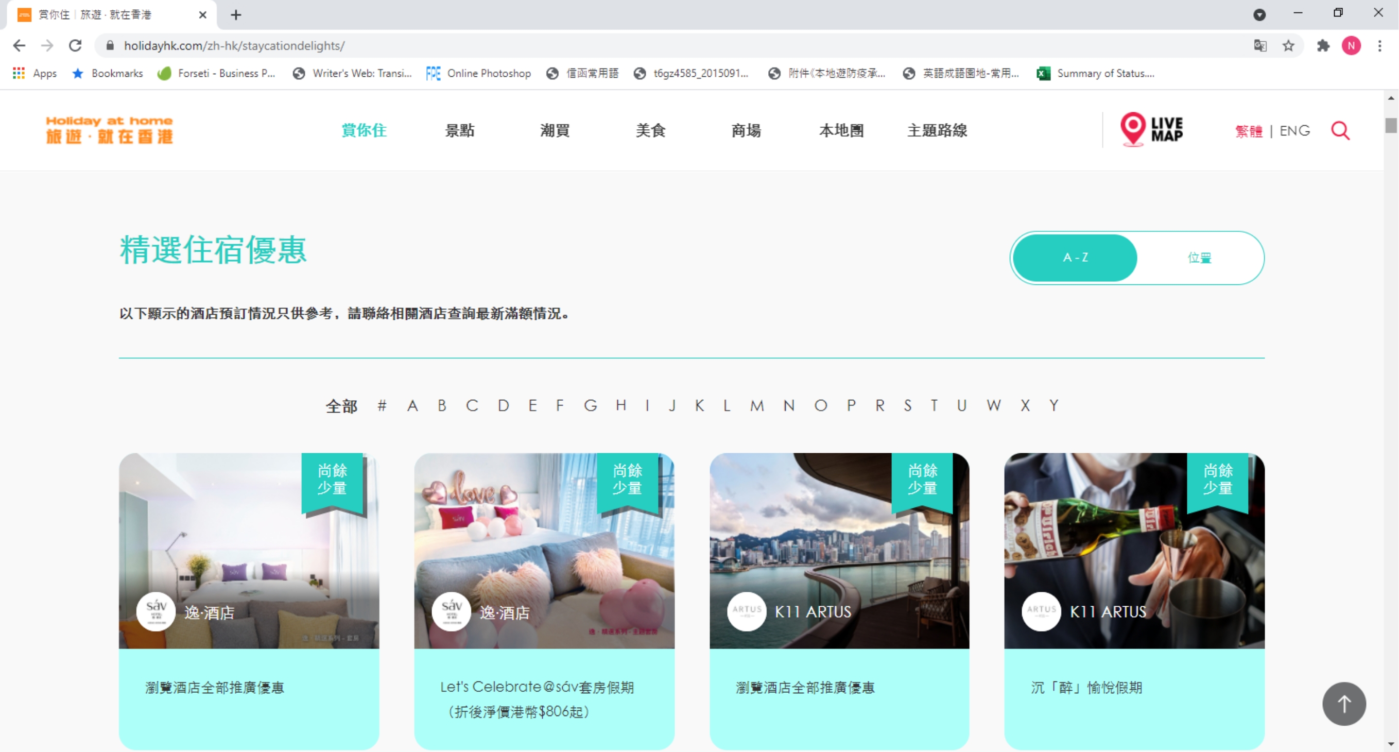Open the translate page icon
Image resolution: width=1399 pixels, height=752 pixels.
(1260, 46)
